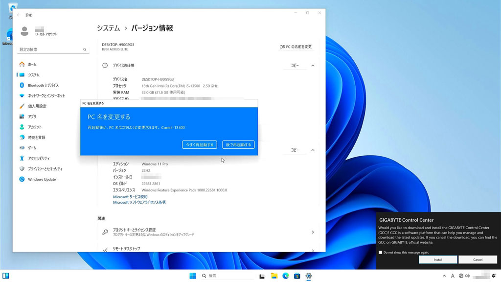Open Windows Update from sidebar icon
Viewport: 501px width, 282px height.
[22, 179]
